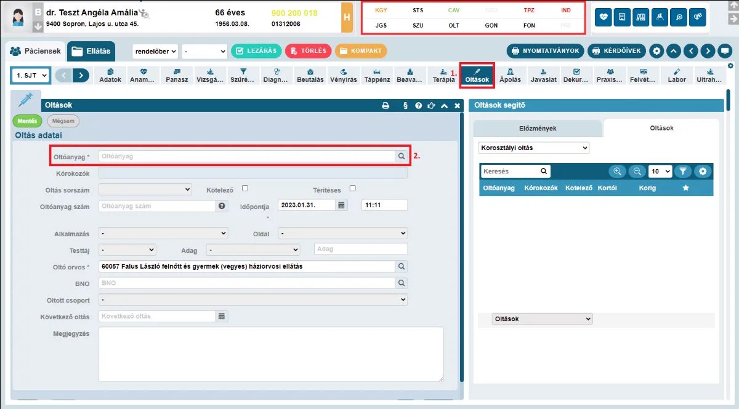Open the Táppénz section tab
Viewport: 739px width, 409px height.
point(376,76)
